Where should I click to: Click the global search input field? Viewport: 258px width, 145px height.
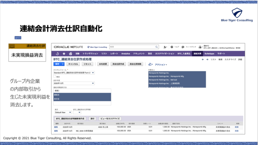coord(134,47)
